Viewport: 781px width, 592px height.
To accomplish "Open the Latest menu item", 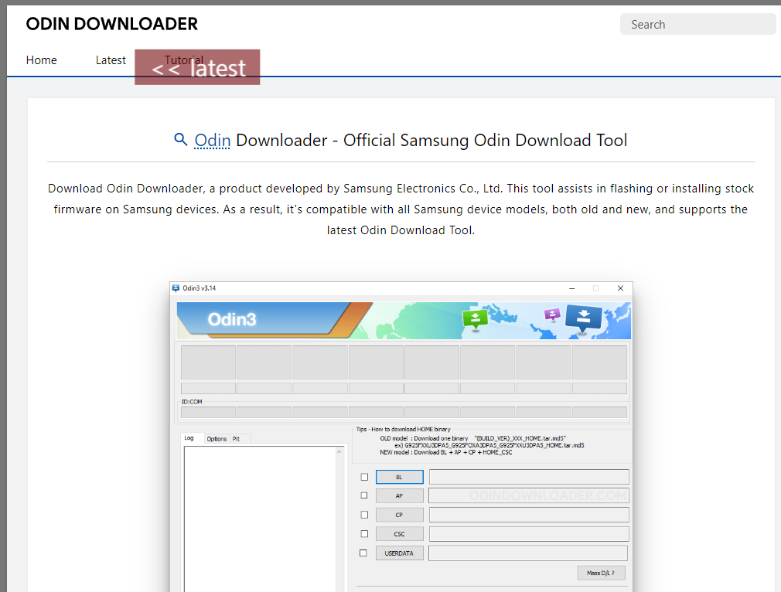I will tap(111, 60).
